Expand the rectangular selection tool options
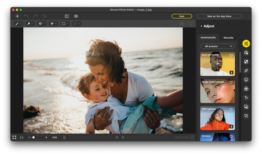The height and width of the screenshot is (155, 262). (x=68, y=23)
